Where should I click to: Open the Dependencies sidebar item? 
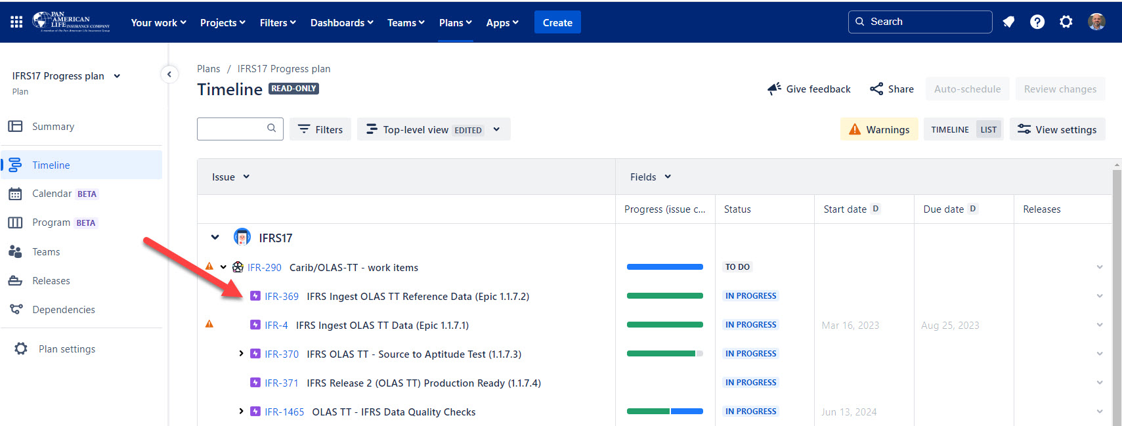81,310
